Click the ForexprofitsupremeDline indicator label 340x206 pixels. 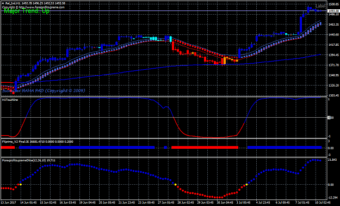coord(29,160)
